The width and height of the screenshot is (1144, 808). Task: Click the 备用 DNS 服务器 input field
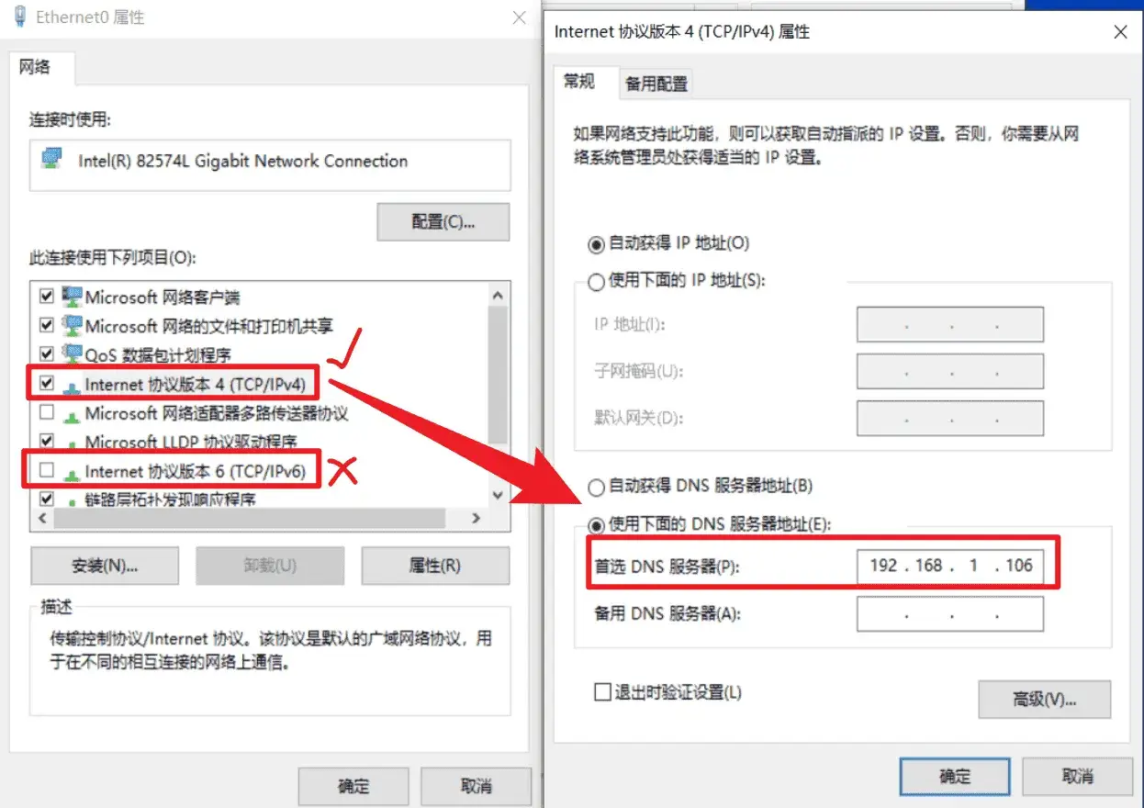click(950, 614)
